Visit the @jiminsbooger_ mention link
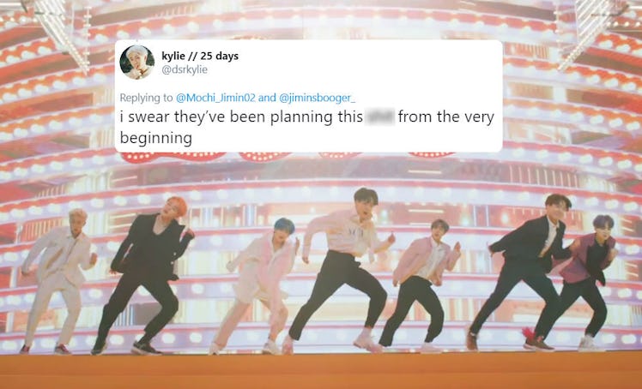The width and height of the screenshot is (642, 389). click(x=317, y=98)
